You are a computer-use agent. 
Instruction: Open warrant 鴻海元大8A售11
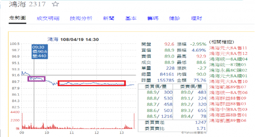228,48
